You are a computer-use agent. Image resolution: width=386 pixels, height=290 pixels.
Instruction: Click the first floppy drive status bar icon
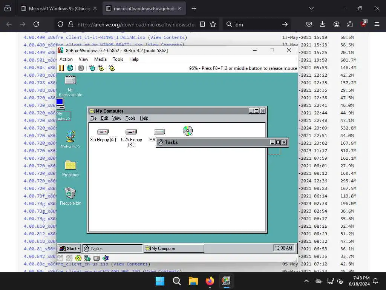(61, 258)
